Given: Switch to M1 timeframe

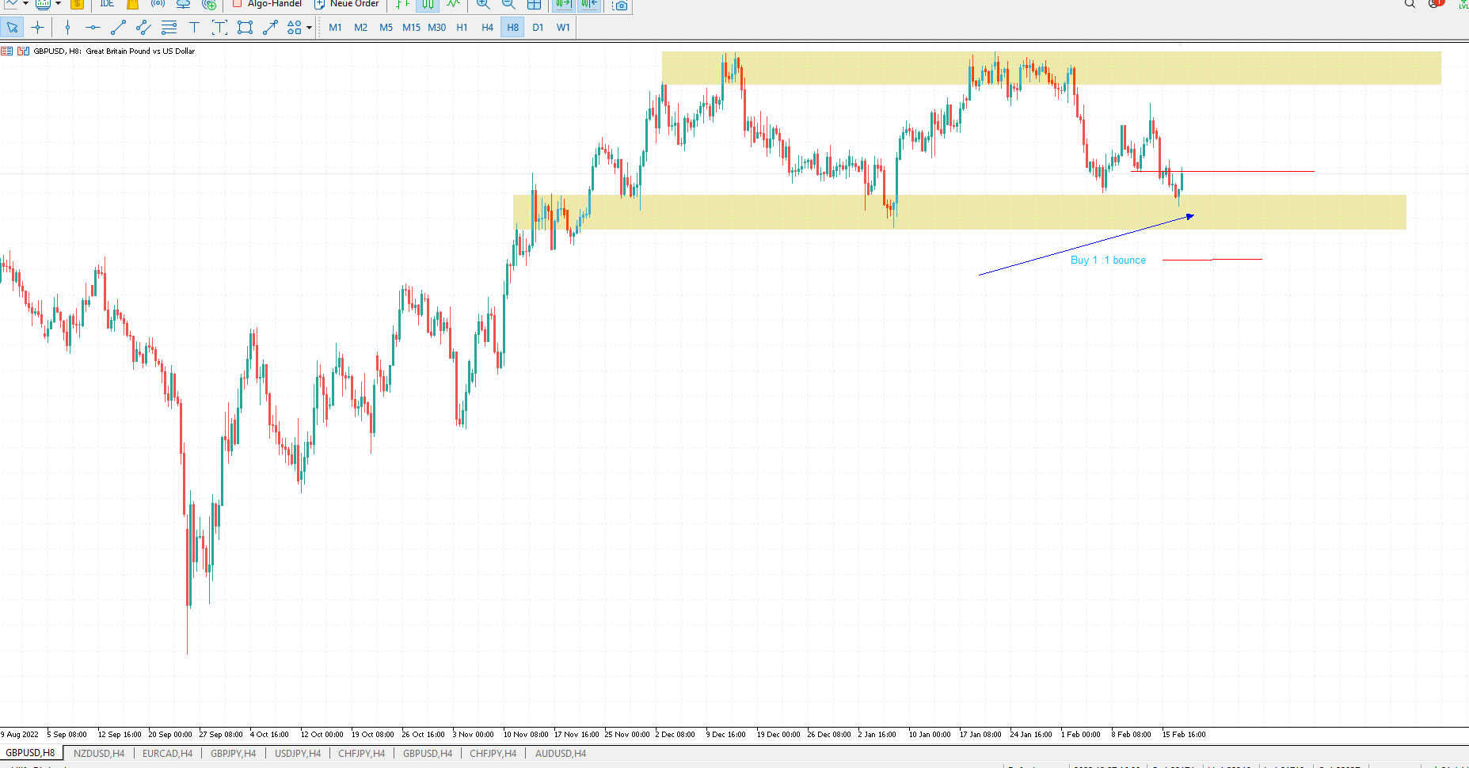Looking at the screenshot, I should click(x=336, y=28).
